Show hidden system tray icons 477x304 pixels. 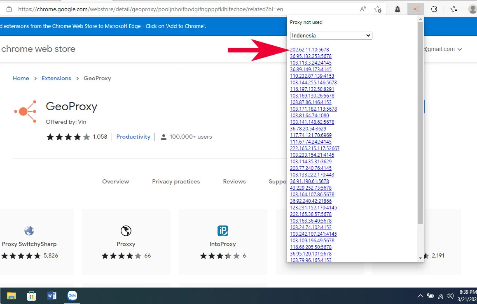(420, 296)
